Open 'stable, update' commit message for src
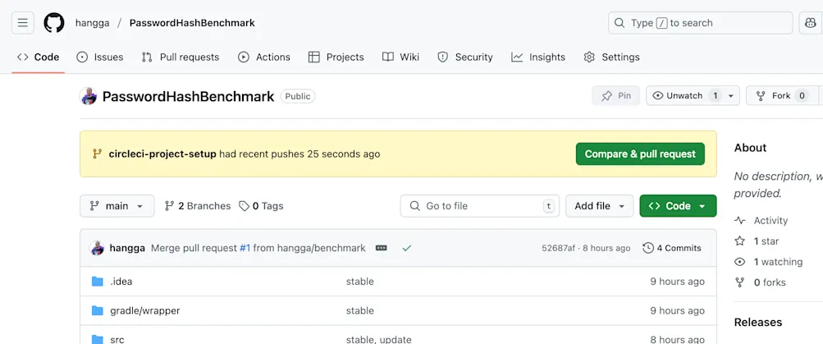Screen dimensions: 823x344 pyautogui.click(x=379, y=339)
